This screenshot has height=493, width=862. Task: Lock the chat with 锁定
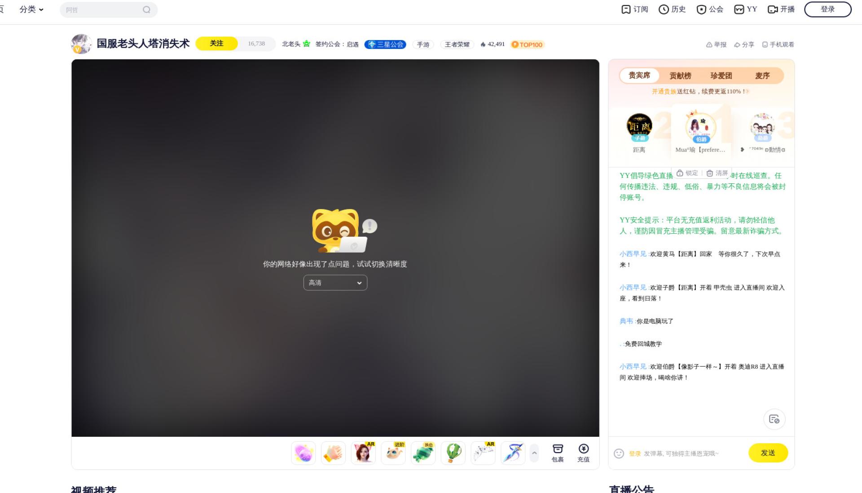[x=687, y=173]
